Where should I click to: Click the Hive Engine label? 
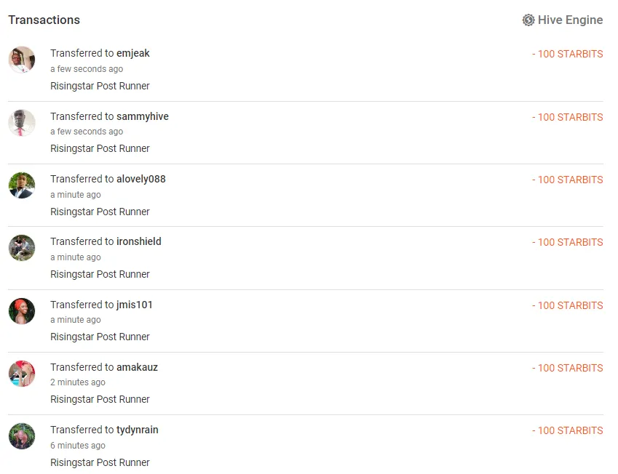pos(570,20)
